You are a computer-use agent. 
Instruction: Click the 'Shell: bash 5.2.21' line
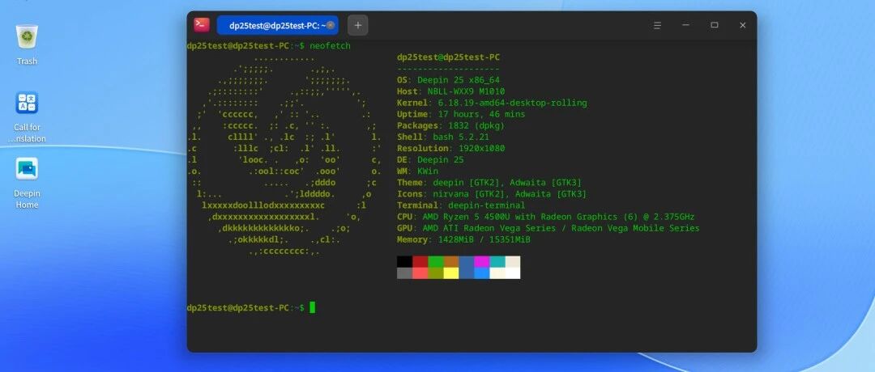tap(443, 137)
